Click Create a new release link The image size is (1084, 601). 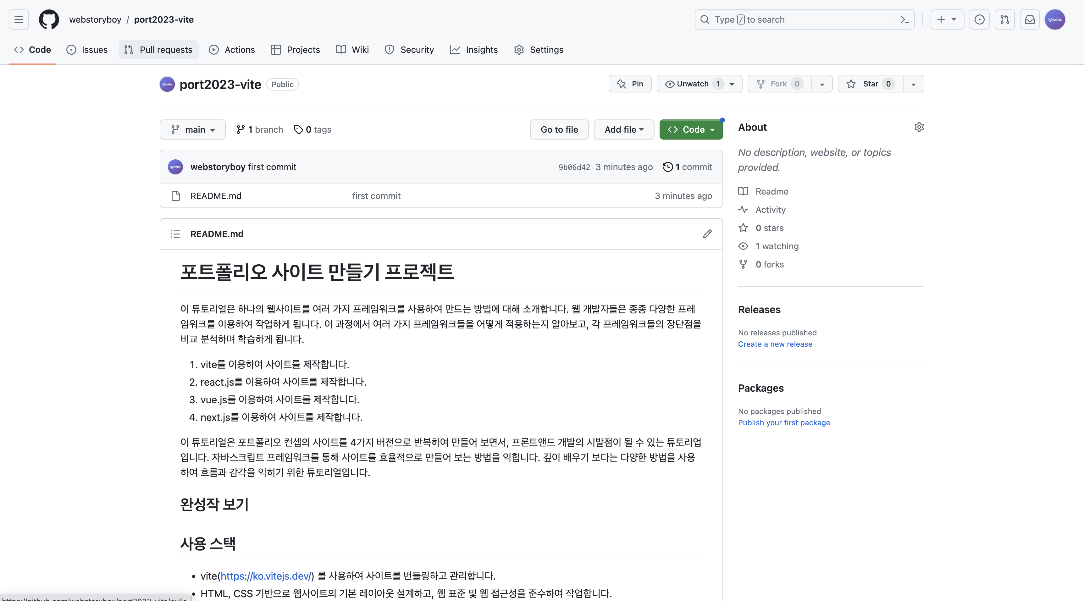point(775,344)
